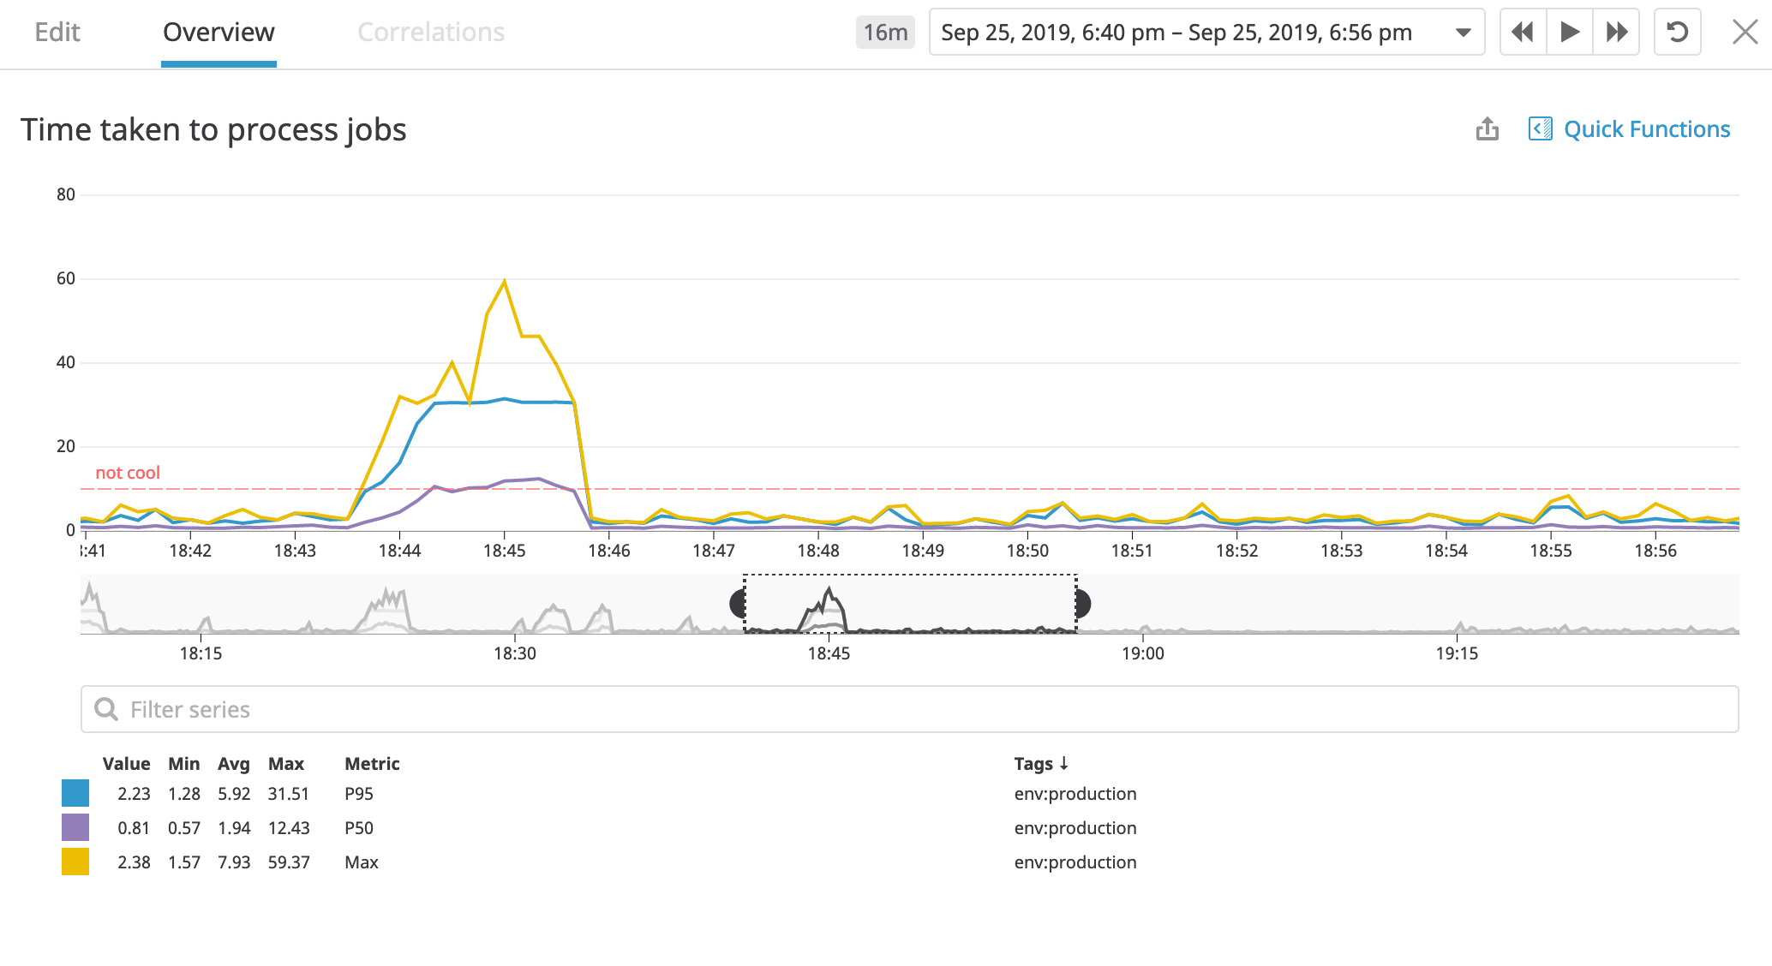Click the 16m time span badge
1772x966 pixels.
click(885, 33)
